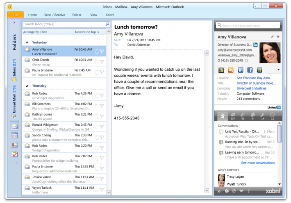Screen dimensions: 291x203
Task: Open Director of Business Deve... title link
Action: click(256, 83)
